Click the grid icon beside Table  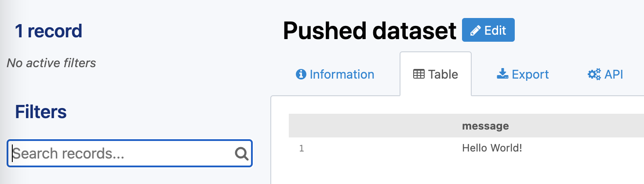point(419,74)
